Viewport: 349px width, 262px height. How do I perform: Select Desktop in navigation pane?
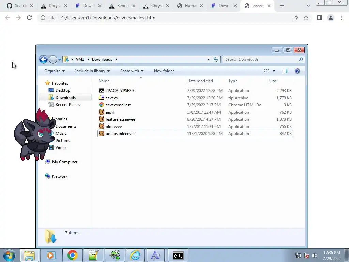pyautogui.click(x=63, y=90)
